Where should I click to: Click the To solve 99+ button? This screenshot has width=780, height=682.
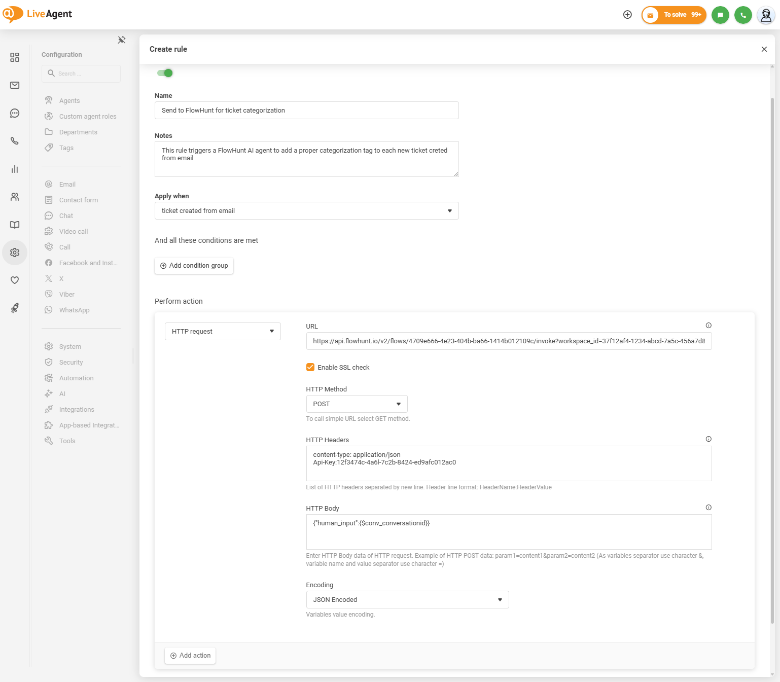674,15
